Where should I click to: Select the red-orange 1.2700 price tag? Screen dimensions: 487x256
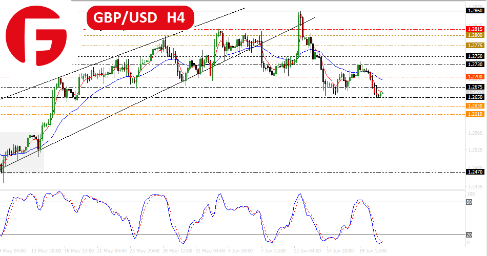(x=475, y=77)
